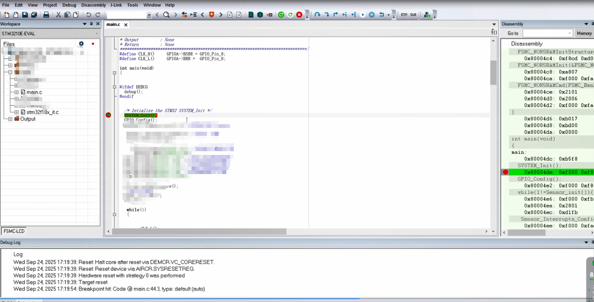Resume execution with the Go button
Viewport: 594px width, 302px height.
click(x=363, y=15)
